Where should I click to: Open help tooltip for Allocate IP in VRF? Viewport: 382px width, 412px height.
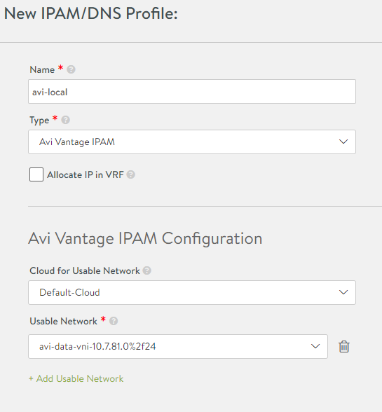(x=130, y=174)
